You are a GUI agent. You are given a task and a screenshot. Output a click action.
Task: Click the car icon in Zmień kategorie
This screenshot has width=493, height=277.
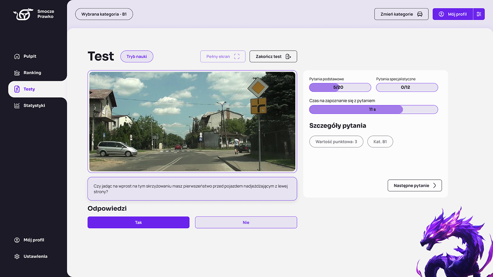tap(420, 14)
